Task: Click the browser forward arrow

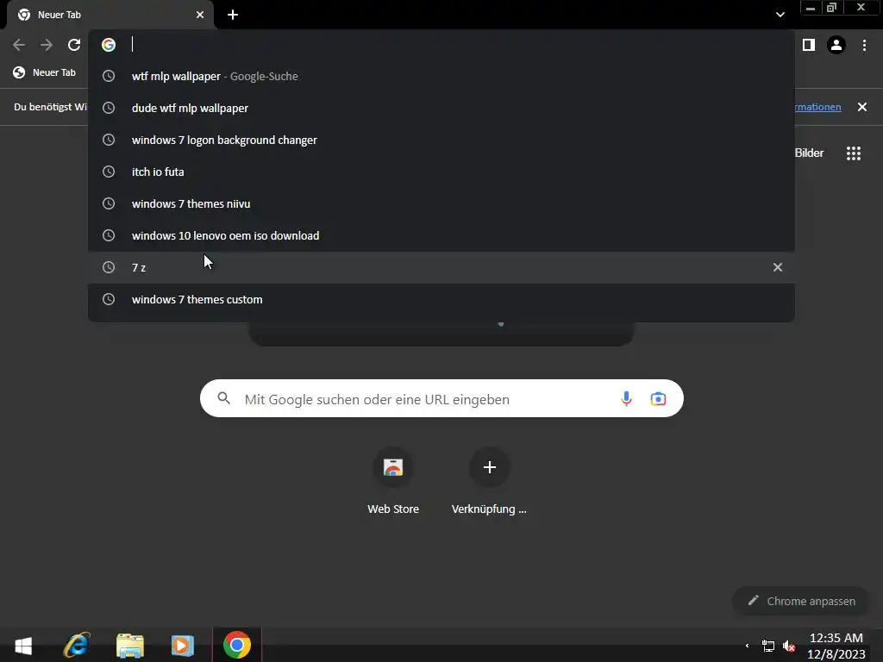Action: pyautogui.click(x=47, y=45)
